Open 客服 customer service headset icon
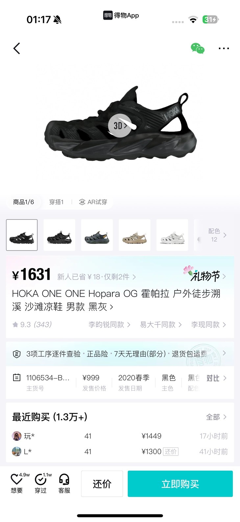Screen dimensions: 240x522 [64, 483]
